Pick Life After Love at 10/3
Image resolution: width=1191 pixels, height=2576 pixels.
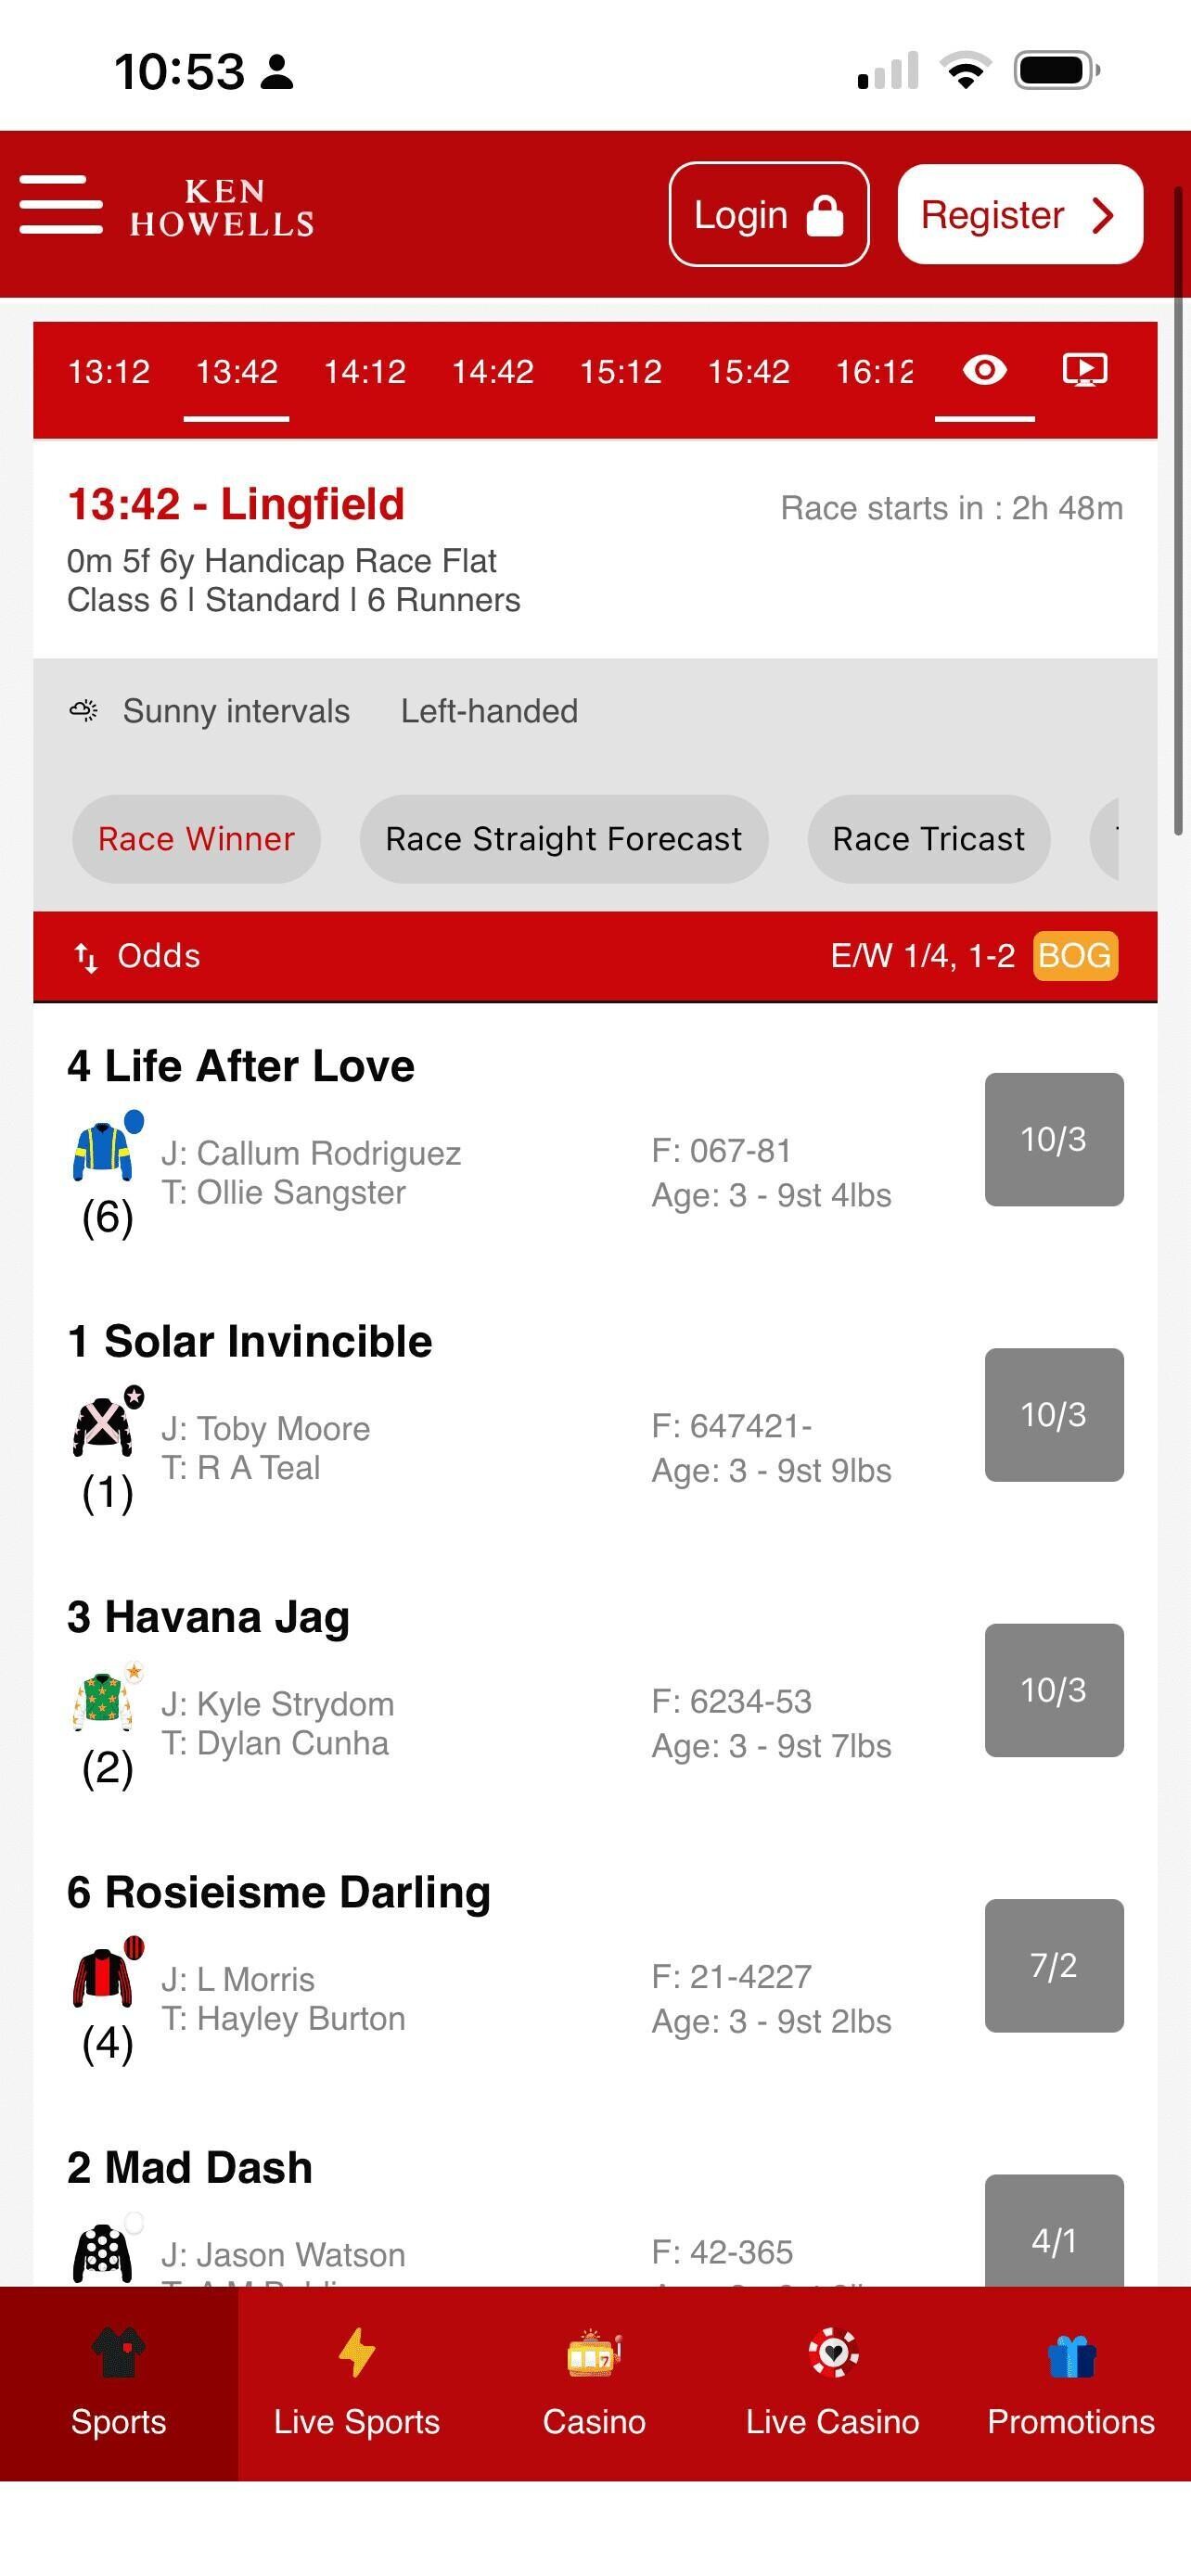pyautogui.click(x=1053, y=1139)
